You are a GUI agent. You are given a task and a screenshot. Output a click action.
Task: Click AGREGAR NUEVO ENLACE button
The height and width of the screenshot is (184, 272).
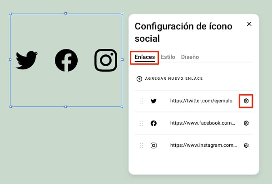pos(170,79)
